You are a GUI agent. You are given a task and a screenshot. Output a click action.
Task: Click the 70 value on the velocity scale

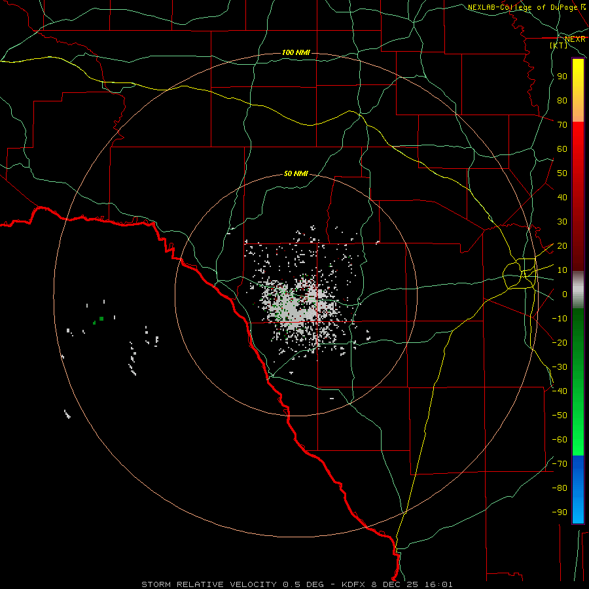click(562, 125)
